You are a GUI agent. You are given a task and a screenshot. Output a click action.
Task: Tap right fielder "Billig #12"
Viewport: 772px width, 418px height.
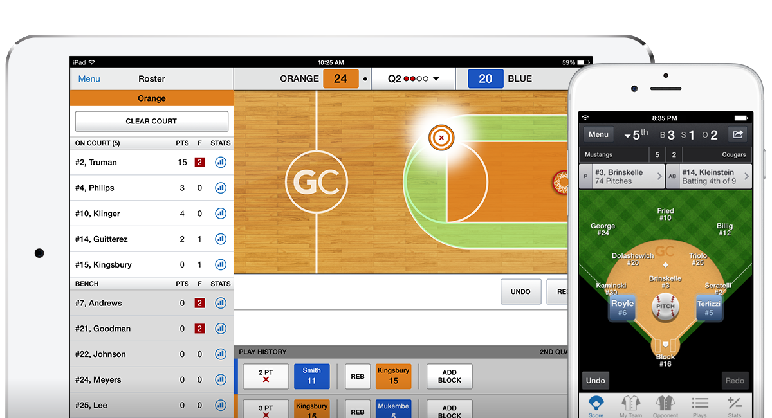pyautogui.click(x=724, y=230)
